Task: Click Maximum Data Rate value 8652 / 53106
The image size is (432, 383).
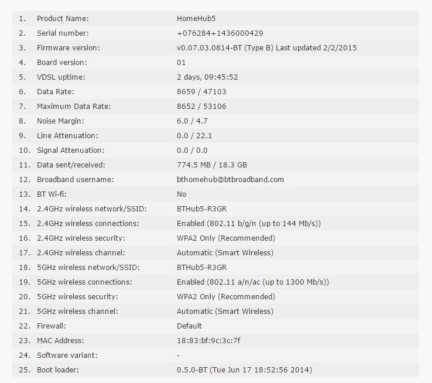Action: [x=201, y=106]
